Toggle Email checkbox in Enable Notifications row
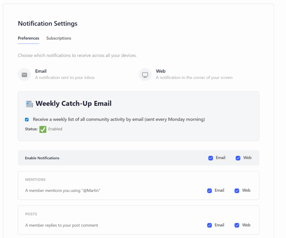 (x=211, y=158)
